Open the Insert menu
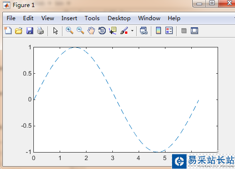Screen dimensions: 235x169 [x=69, y=18]
